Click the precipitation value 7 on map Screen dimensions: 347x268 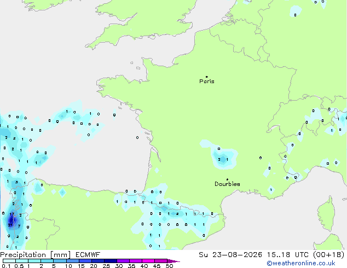pyautogui.click(x=19, y=226)
